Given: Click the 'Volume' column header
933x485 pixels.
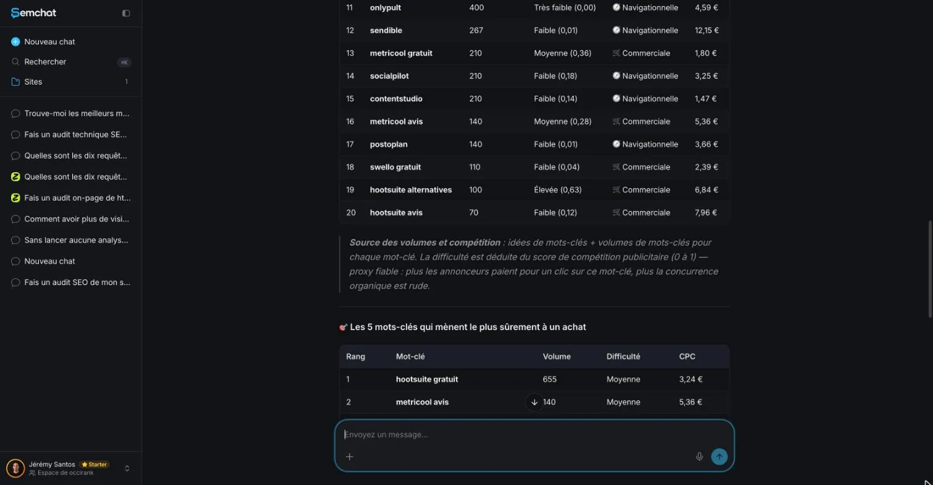Looking at the screenshot, I should (x=557, y=357).
